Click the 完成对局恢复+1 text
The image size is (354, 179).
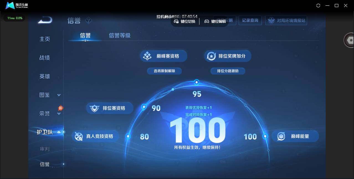(x=198, y=115)
